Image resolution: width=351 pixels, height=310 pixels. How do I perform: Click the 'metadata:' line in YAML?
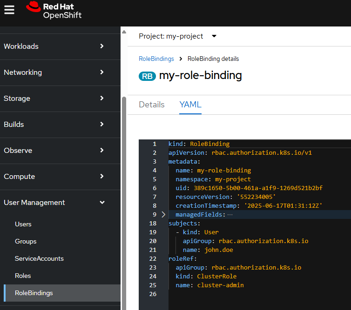coord(184,162)
